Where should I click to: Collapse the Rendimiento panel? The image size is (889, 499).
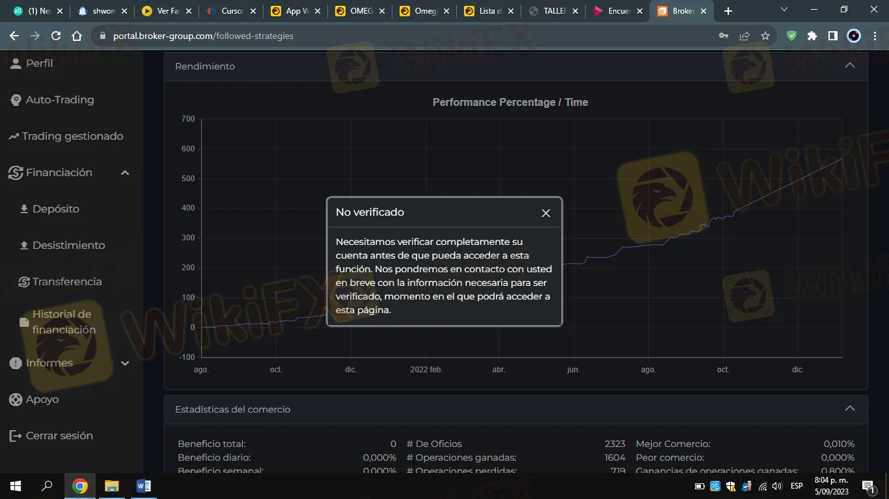[x=849, y=66]
